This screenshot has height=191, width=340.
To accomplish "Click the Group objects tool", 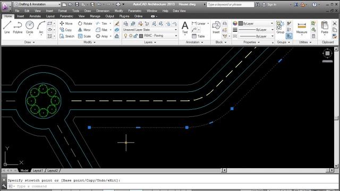I will pyautogui.click(x=280, y=28).
